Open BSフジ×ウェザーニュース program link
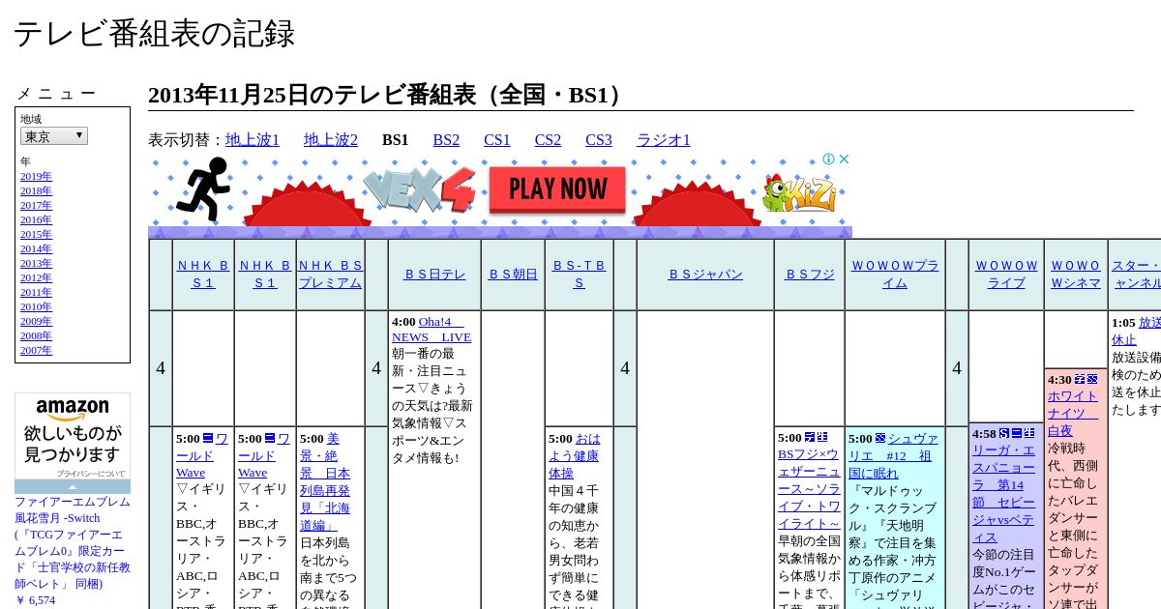The height and width of the screenshot is (609, 1161). [x=810, y=488]
